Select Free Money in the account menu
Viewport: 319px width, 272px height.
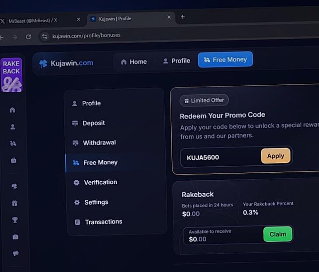coord(115,163)
